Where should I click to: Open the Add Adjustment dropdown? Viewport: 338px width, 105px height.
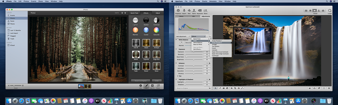pos(183,36)
